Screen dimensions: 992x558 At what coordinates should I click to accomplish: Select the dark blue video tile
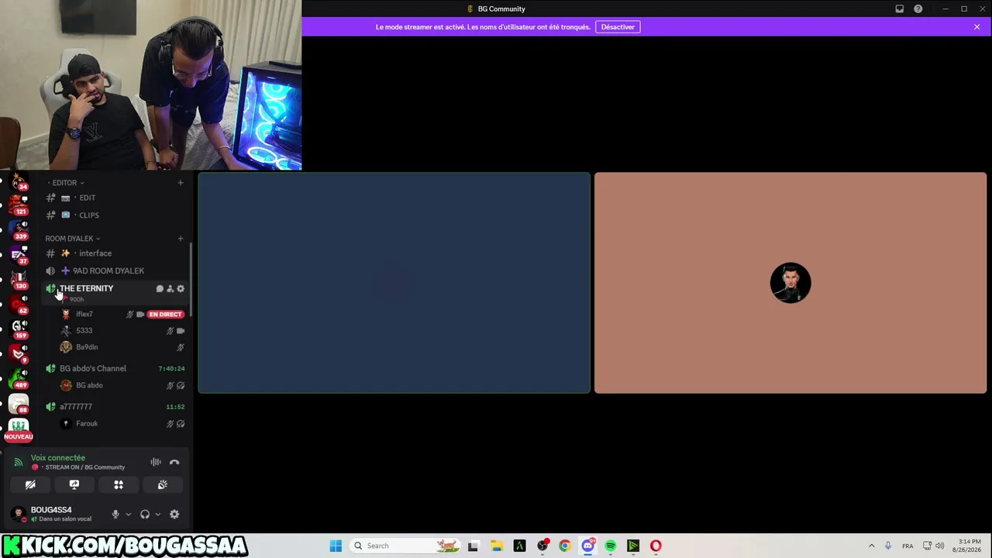click(394, 283)
